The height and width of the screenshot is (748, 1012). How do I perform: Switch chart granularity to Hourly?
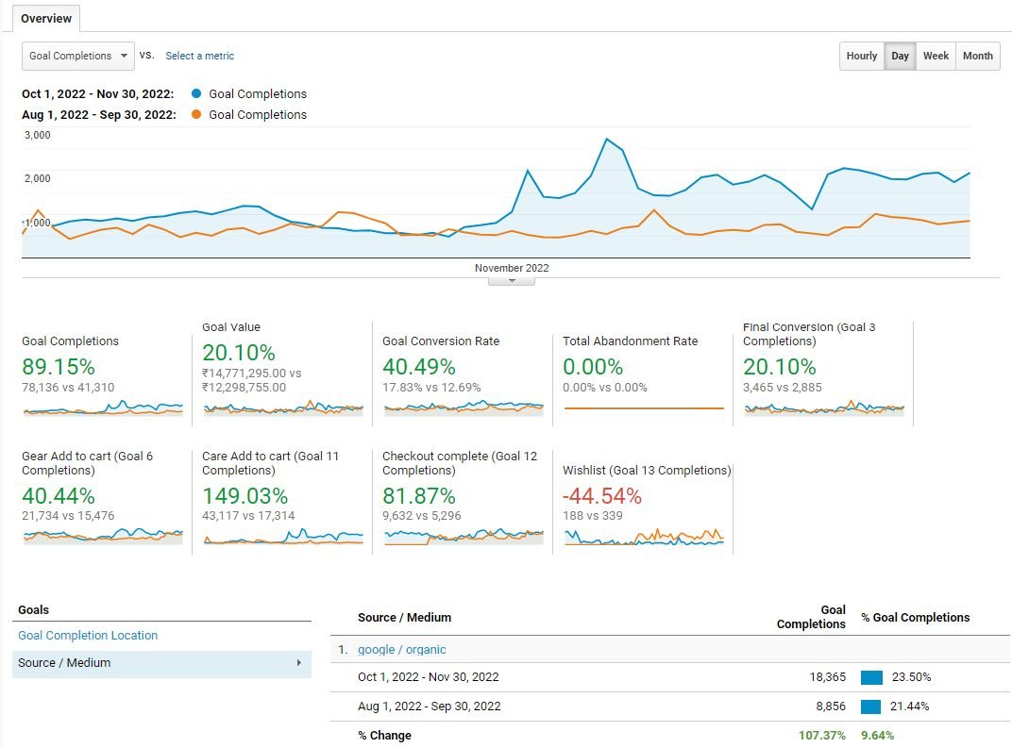point(862,56)
